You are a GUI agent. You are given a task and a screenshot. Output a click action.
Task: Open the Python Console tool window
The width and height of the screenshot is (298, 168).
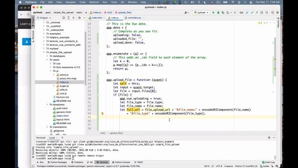coord(121,162)
